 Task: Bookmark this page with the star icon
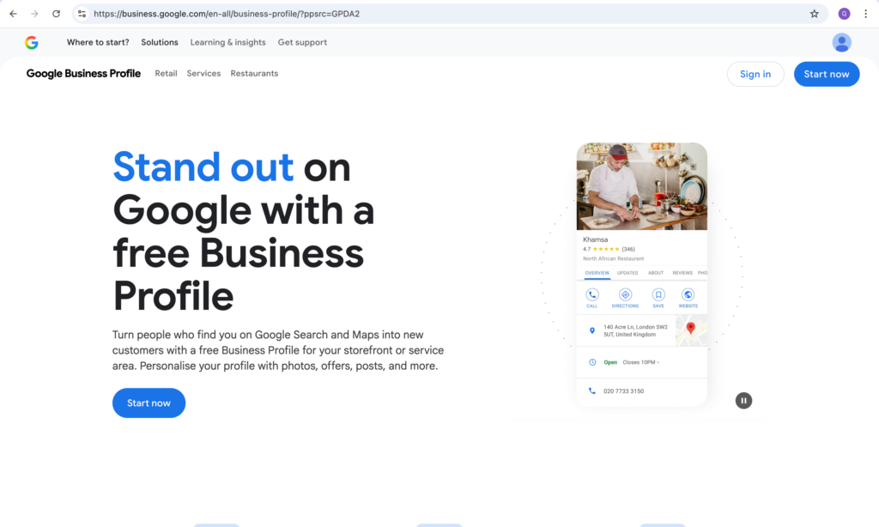[814, 14]
